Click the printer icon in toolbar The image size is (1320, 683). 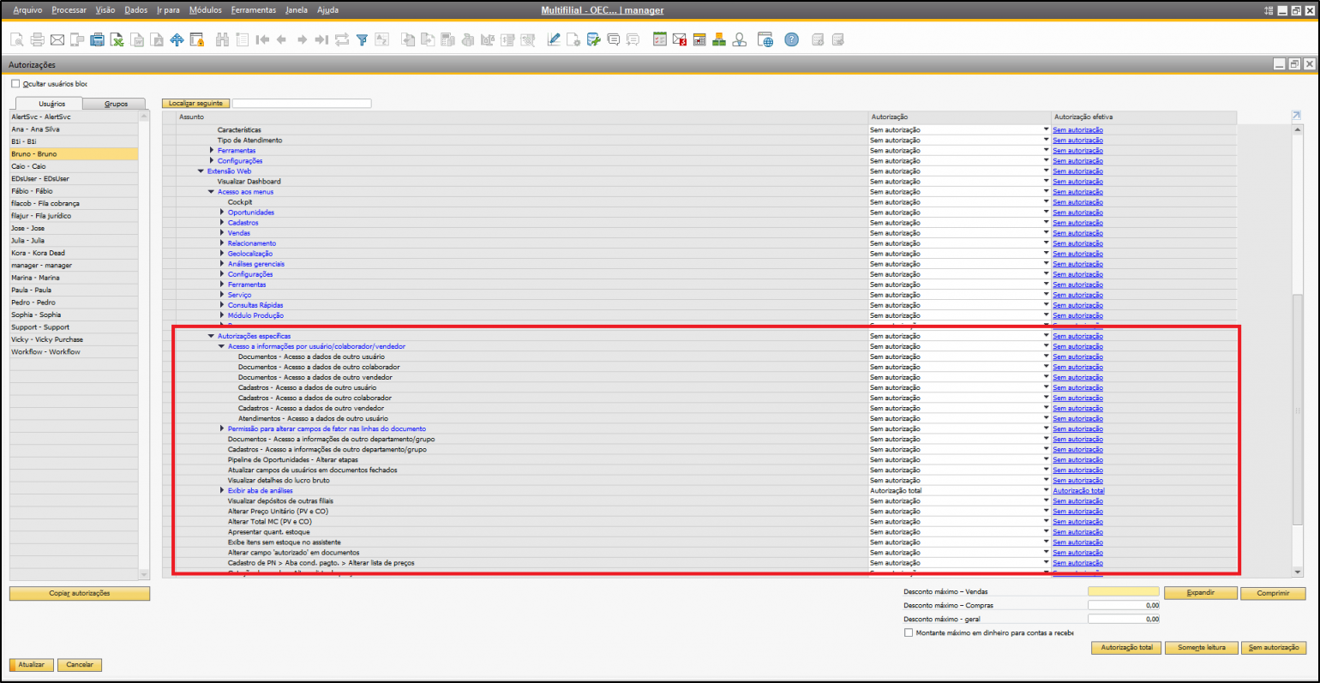click(x=37, y=39)
